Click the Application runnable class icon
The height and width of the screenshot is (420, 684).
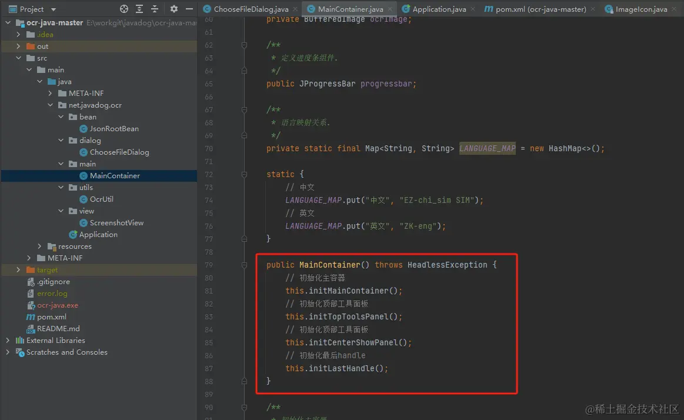(74, 234)
